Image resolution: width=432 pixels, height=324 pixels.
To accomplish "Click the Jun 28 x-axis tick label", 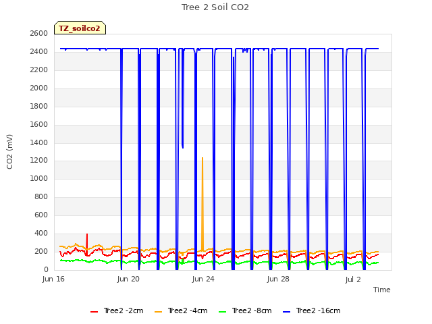I will (x=278, y=279).
